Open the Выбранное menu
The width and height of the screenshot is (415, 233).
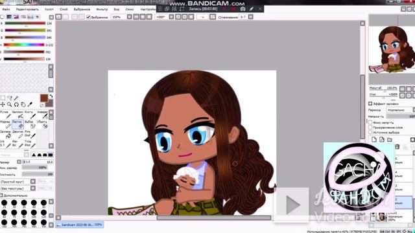[82, 9]
